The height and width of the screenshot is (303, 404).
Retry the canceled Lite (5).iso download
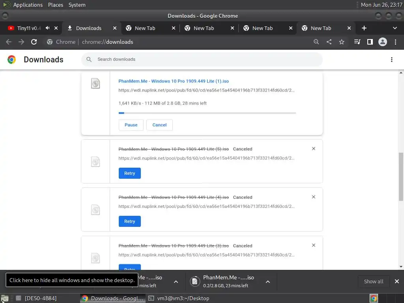coord(129,173)
